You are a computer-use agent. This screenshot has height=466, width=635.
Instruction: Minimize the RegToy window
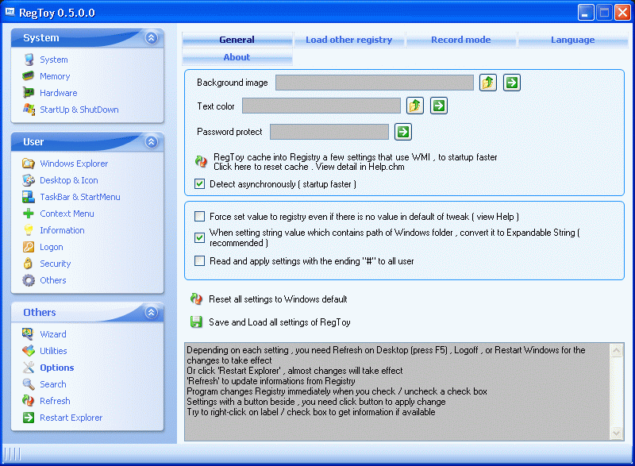click(586, 13)
